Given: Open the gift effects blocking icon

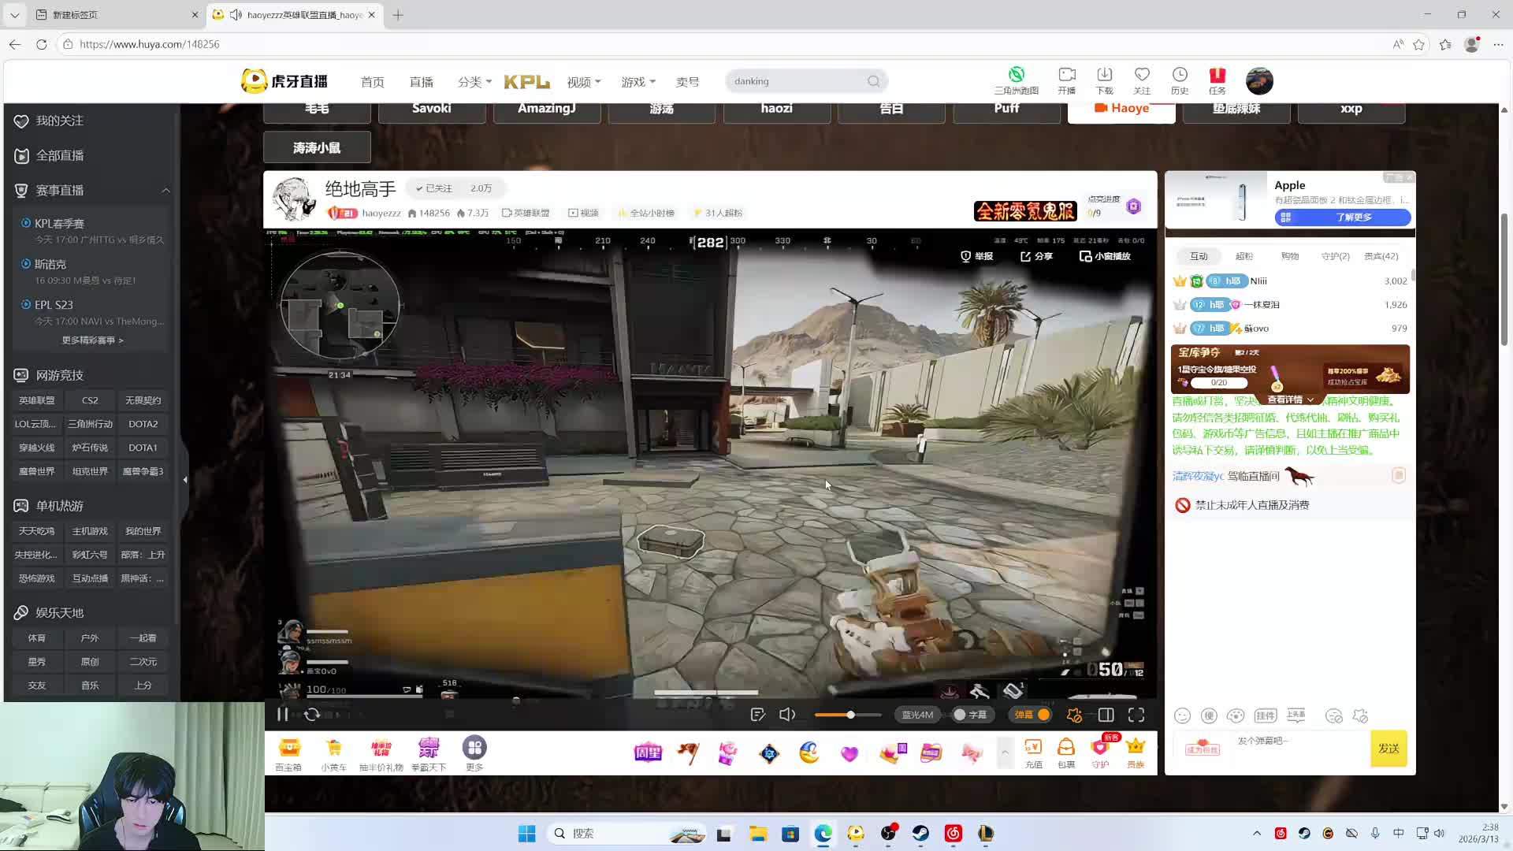Looking at the screenshot, I should click(x=1074, y=715).
